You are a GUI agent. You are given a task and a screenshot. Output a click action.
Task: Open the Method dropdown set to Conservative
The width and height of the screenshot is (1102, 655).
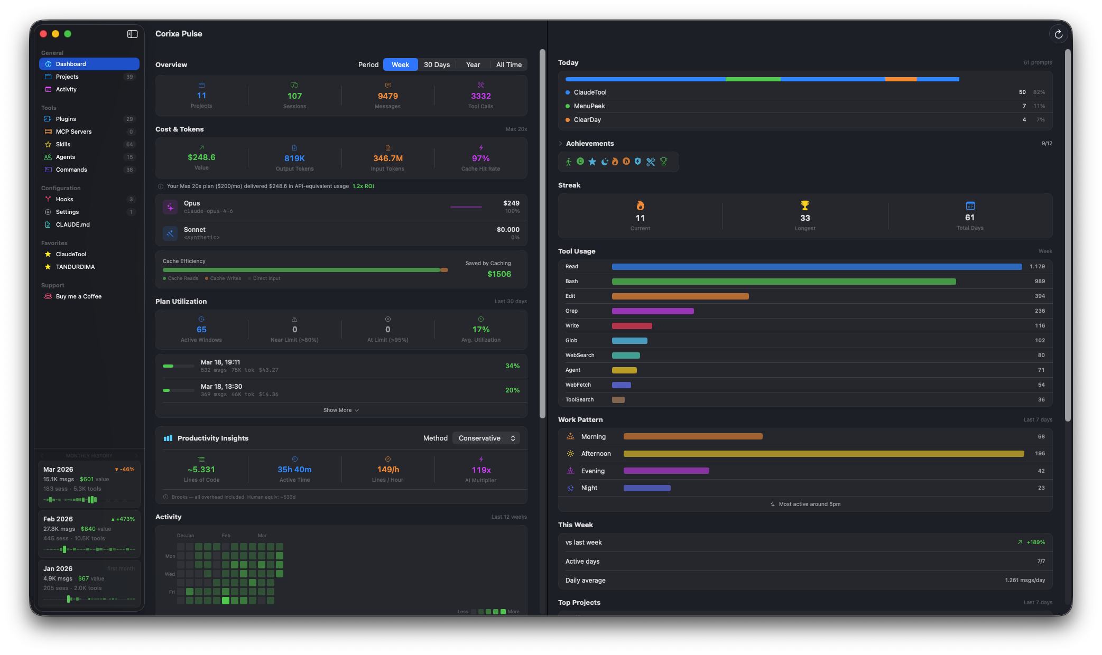pos(485,438)
